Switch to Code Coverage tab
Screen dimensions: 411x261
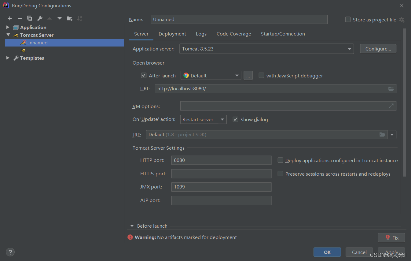[x=234, y=34]
